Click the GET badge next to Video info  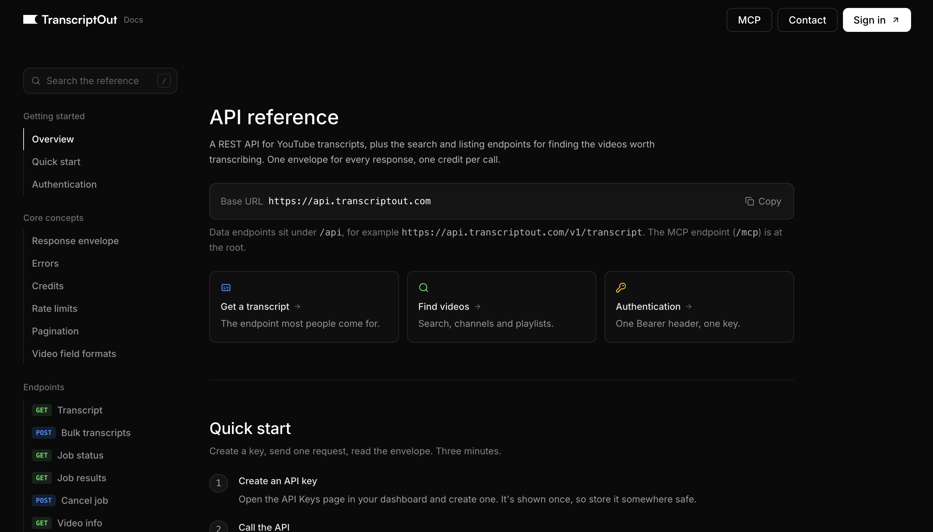pyautogui.click(x=42, y=523)
